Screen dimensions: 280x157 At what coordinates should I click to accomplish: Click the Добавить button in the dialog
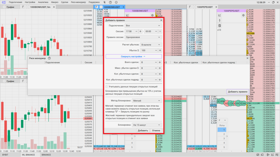(x=143, y=131)
